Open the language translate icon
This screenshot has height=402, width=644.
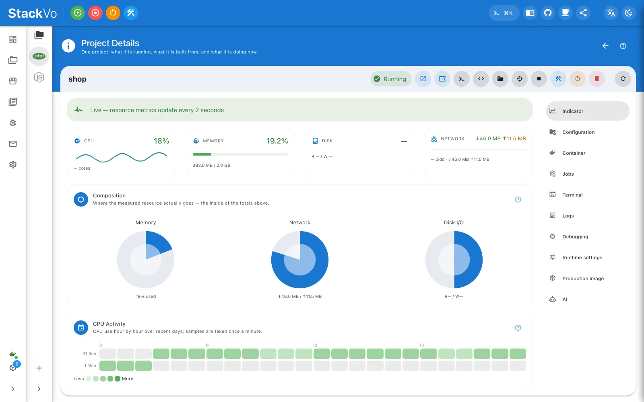point(611,13)
